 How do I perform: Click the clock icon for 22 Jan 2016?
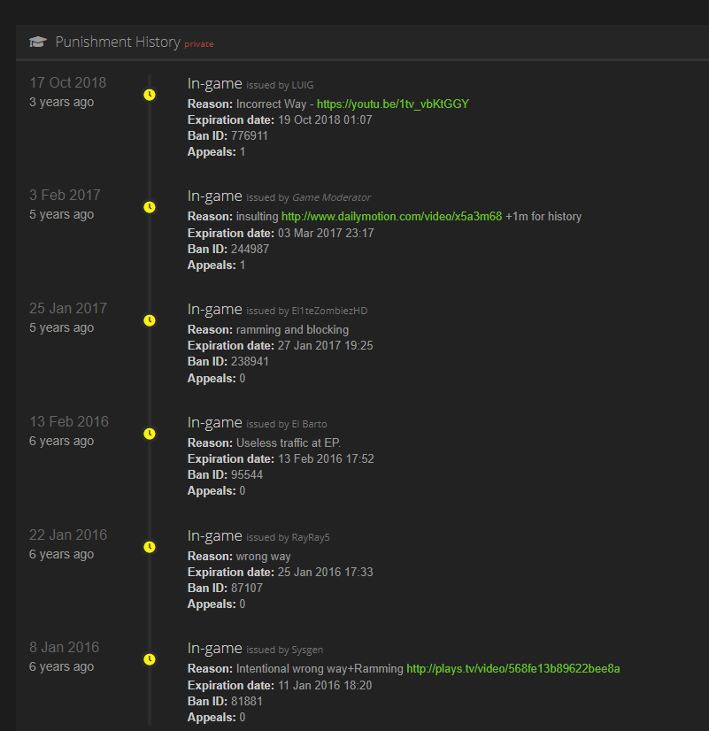point(150,547)
